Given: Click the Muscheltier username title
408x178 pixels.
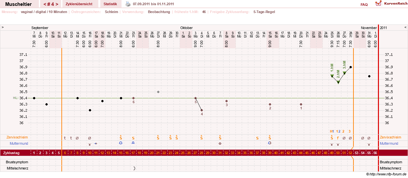Looking at the screenshot, I should pos(18,4).
